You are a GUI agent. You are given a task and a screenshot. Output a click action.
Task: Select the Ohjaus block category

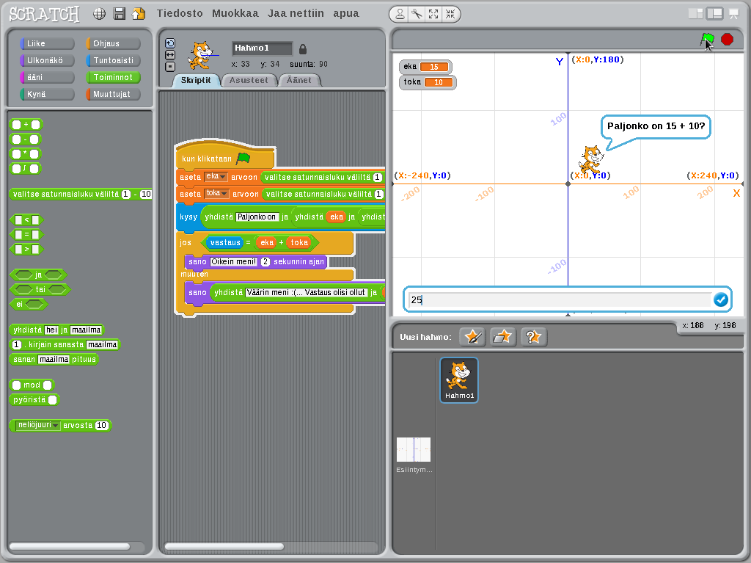tap(113, 43)
